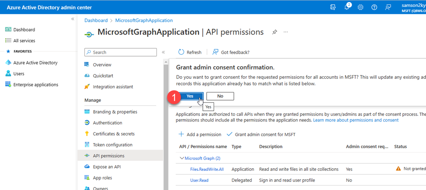The width and height of the screenshot is (426, 190).
Task: Open the samson2ky account menu
Action: (x=413, y=7)
